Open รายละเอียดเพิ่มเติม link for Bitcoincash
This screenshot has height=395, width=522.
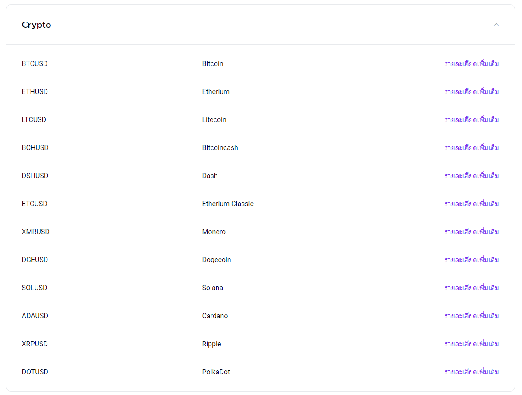point(472,148)
